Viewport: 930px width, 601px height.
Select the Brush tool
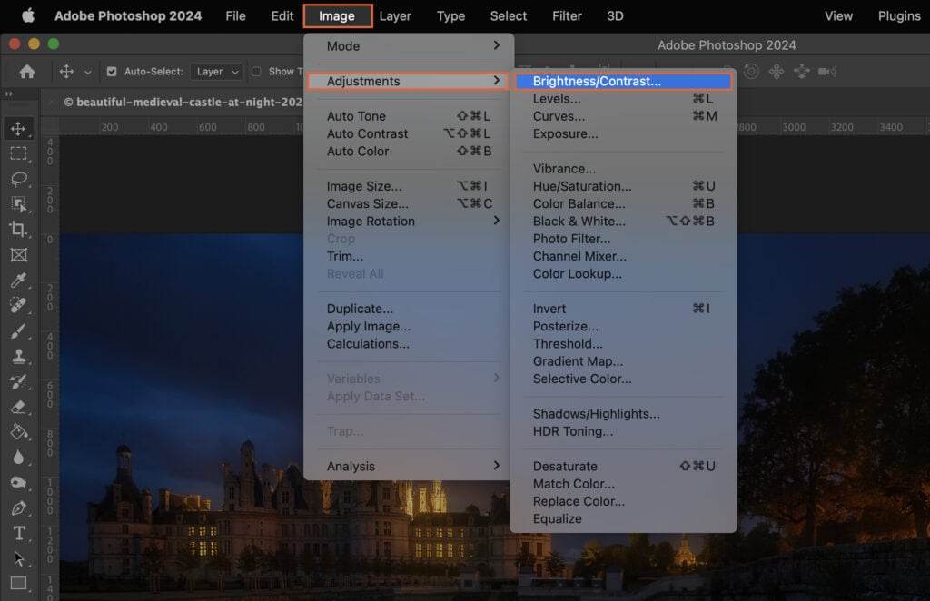pos(18,331)
